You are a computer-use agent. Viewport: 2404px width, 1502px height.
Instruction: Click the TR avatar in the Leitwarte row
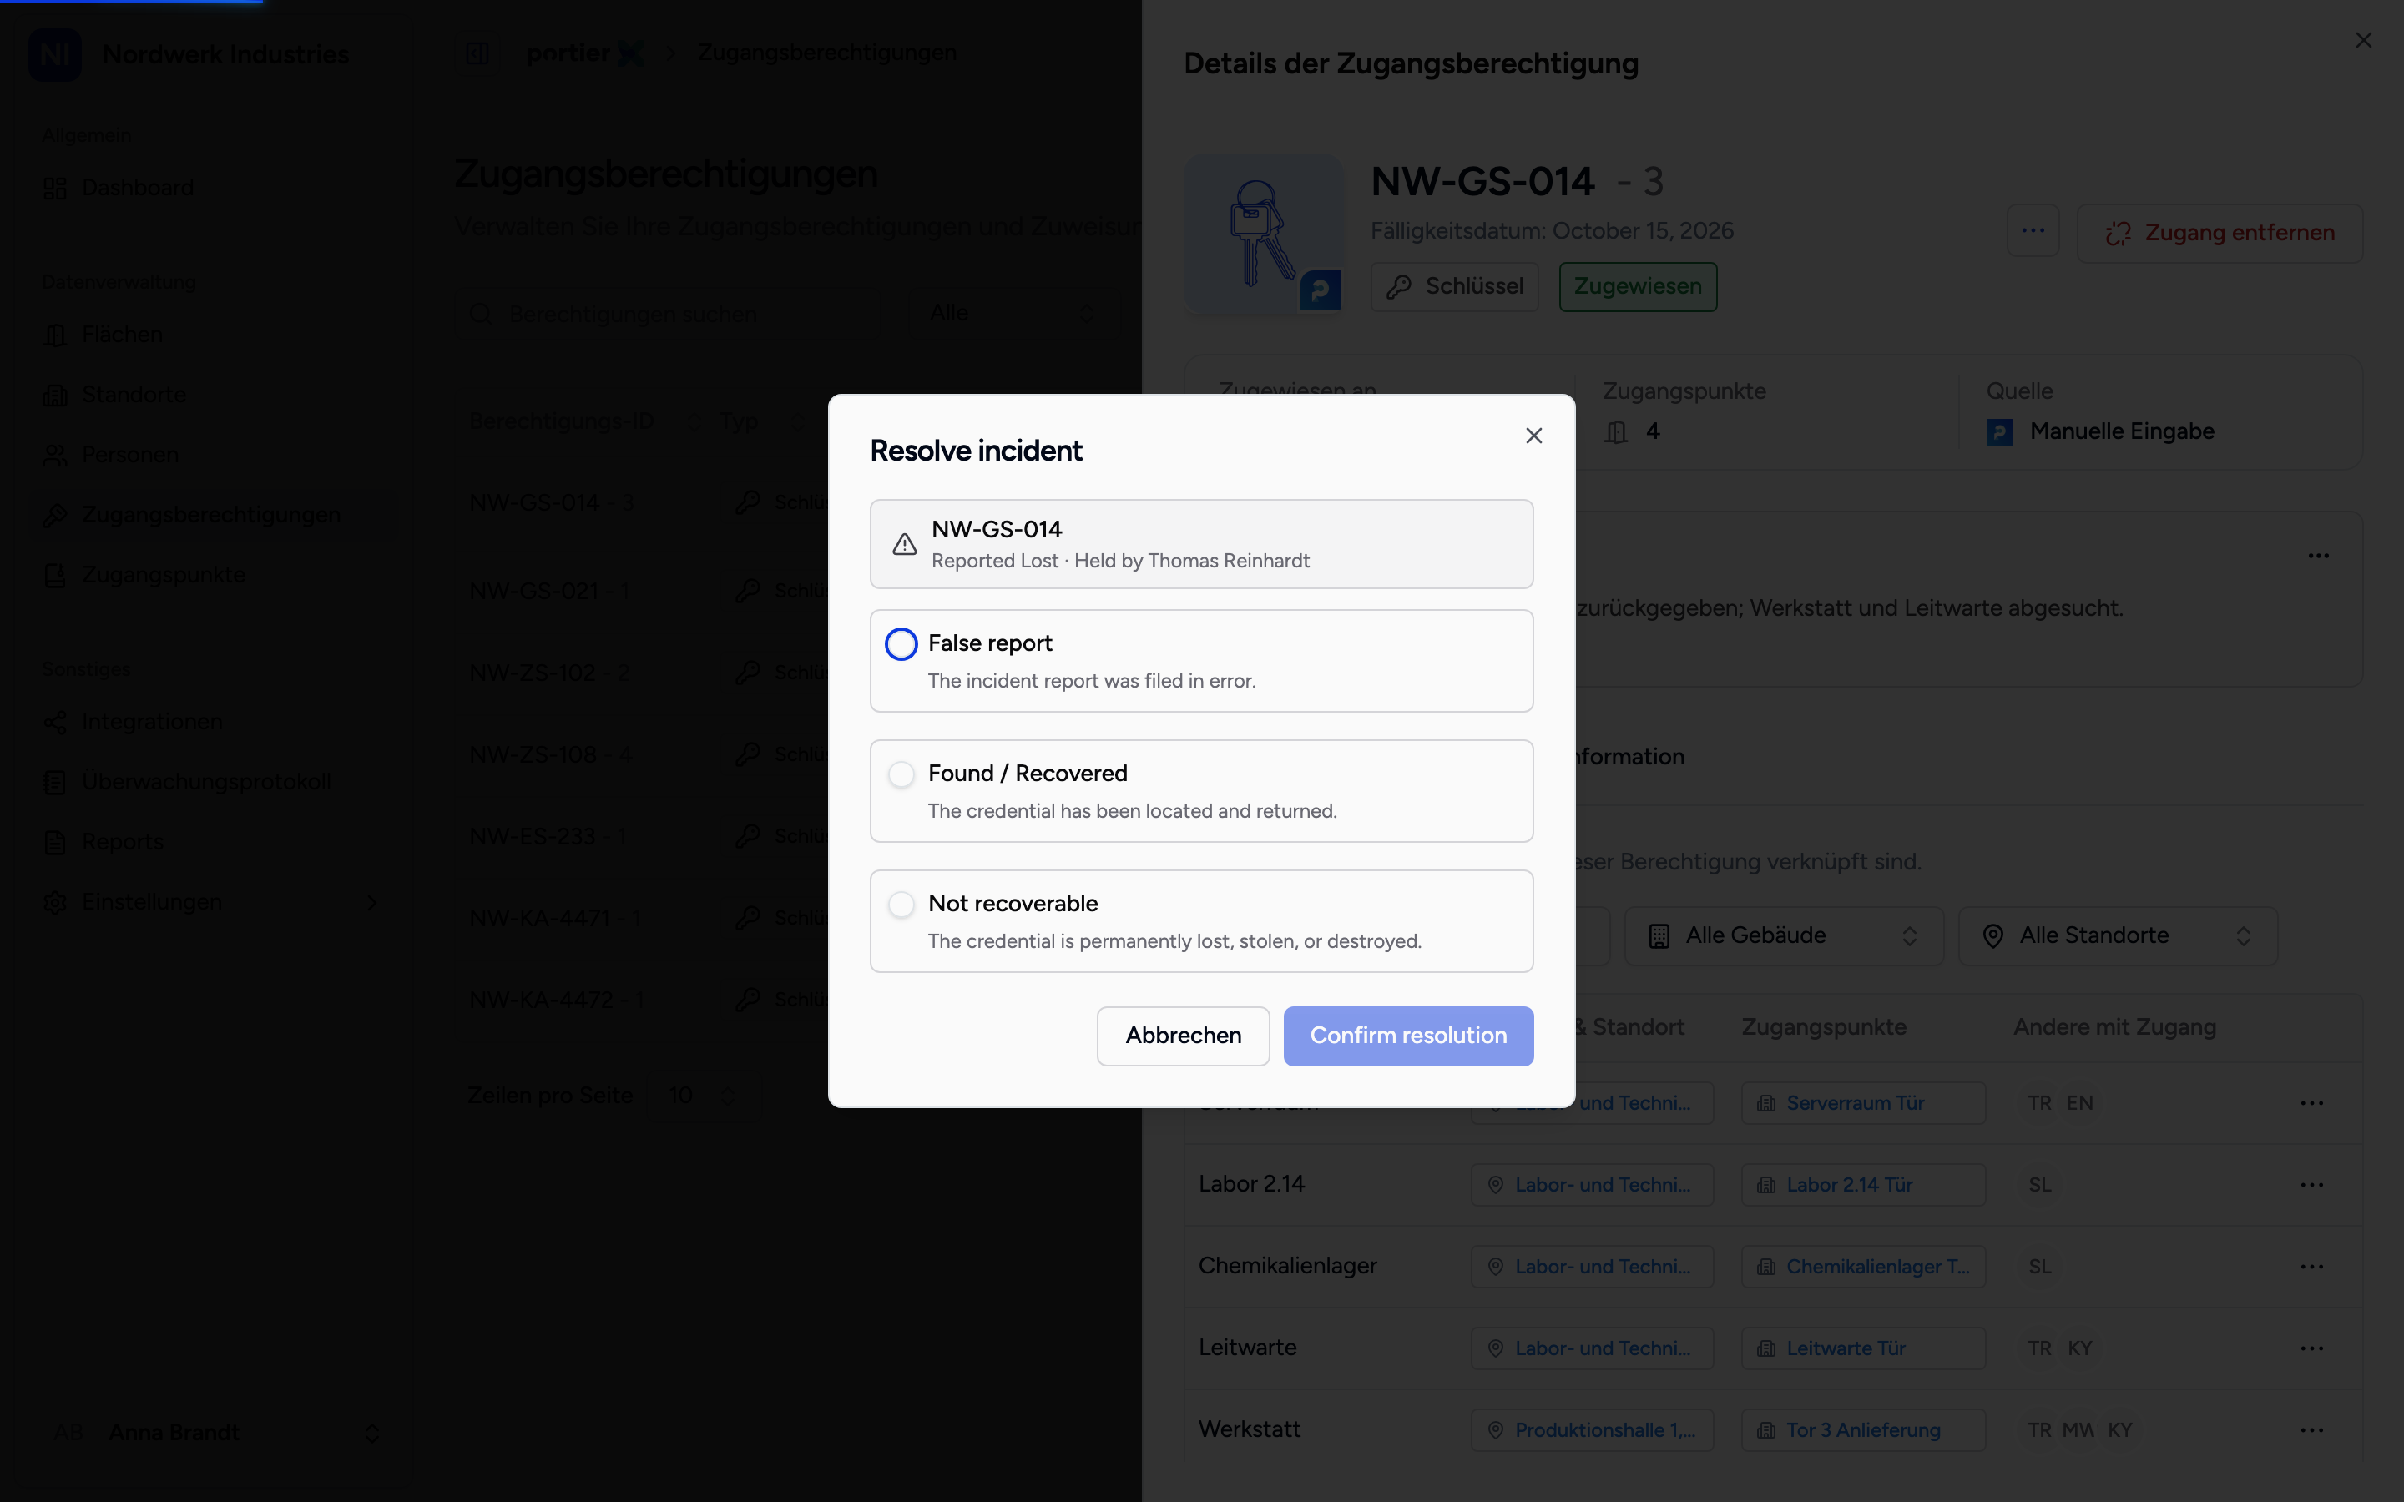2039,1349
